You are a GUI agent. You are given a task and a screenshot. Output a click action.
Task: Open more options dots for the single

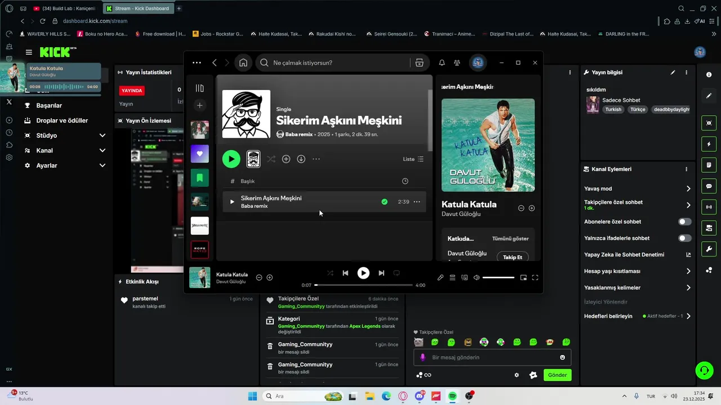(x=317, y=159)
